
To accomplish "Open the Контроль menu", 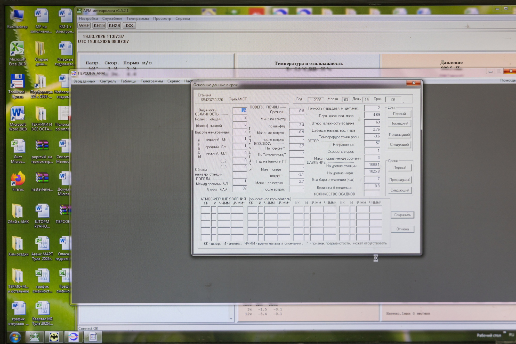I will click(108, 81).
